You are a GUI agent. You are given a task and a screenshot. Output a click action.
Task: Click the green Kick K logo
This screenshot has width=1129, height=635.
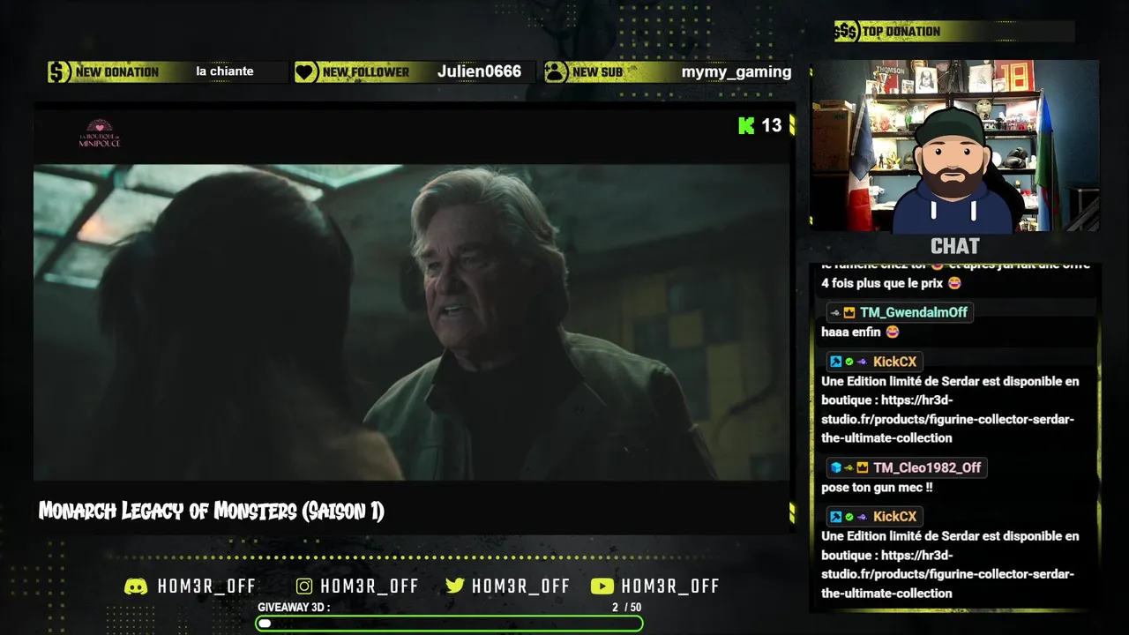click(x=746, y=125)
